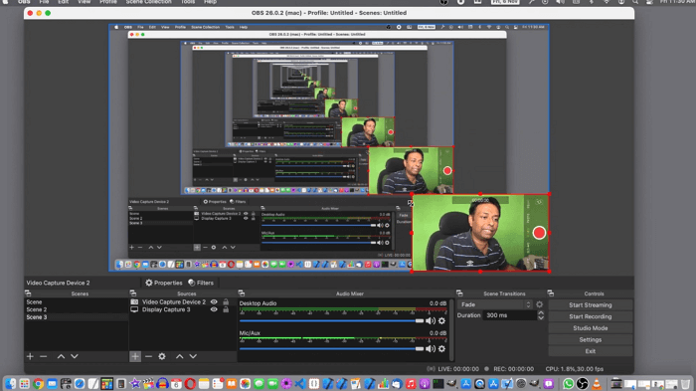Click Start Streaming
Viewport: 696px width, 391px height.
tap(591, 305)
